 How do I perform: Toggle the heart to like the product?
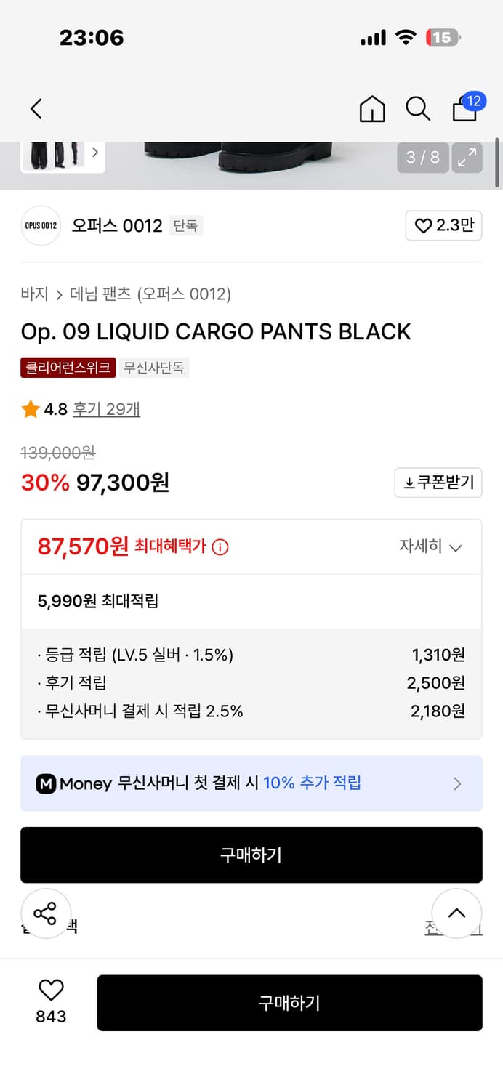(424, 226)
